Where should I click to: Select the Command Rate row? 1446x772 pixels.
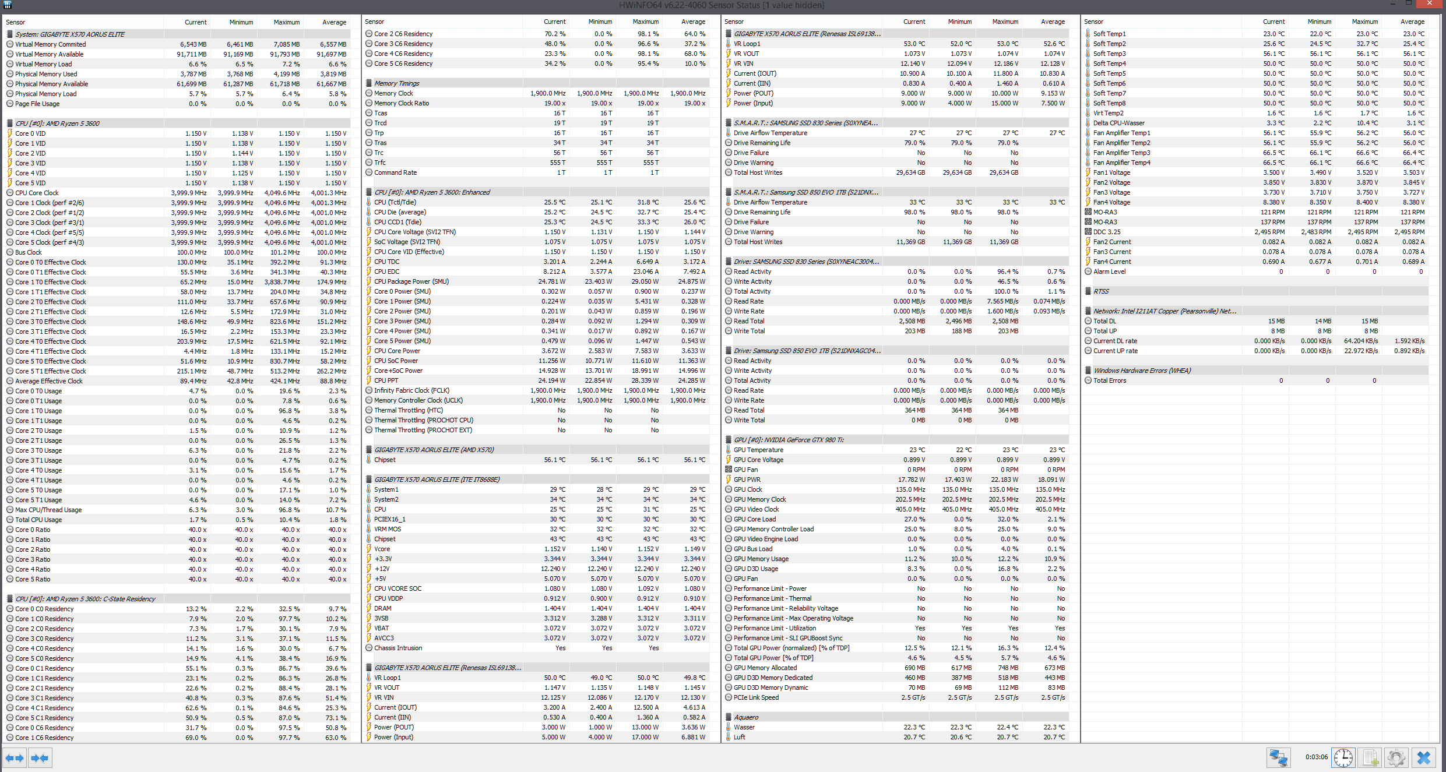tap(537, 172)
